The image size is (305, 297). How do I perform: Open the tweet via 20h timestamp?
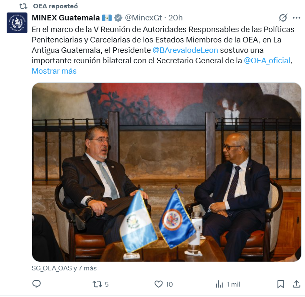(x=175, y=18)
